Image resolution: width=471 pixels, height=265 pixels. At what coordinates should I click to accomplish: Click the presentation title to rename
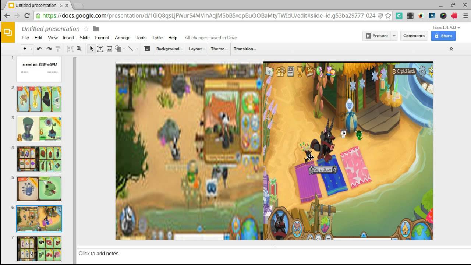[50, 29]
